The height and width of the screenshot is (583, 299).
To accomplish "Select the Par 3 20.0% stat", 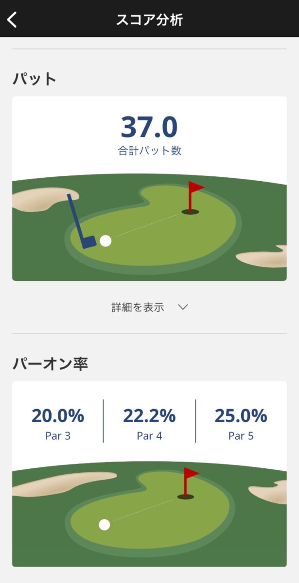I will pos(58,423).
